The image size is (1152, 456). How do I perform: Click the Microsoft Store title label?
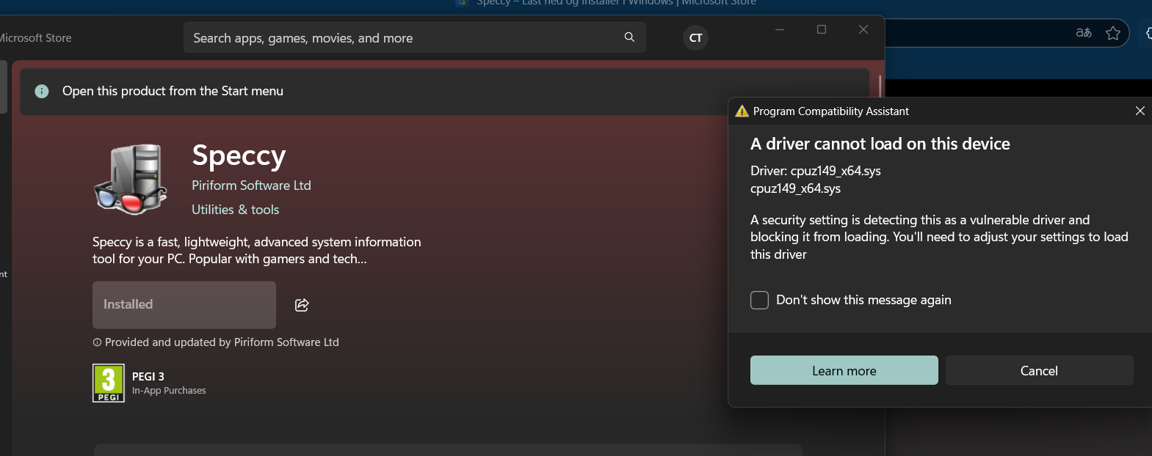click(x=35, y=37)
